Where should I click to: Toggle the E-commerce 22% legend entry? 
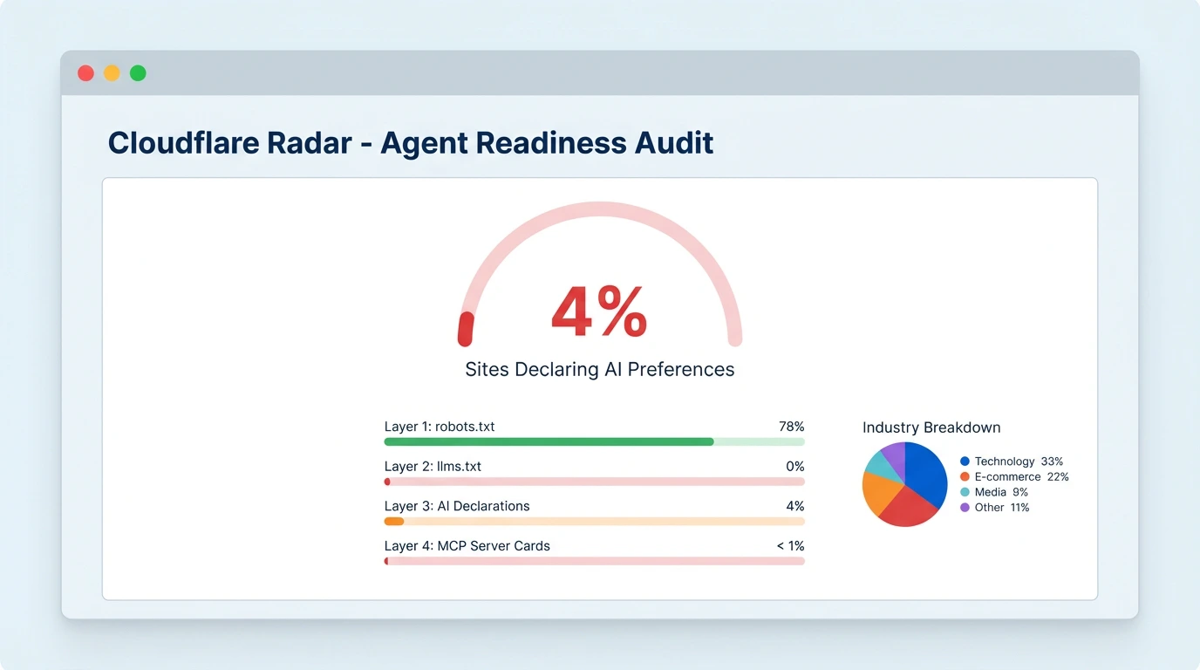tap(1022, 477)
